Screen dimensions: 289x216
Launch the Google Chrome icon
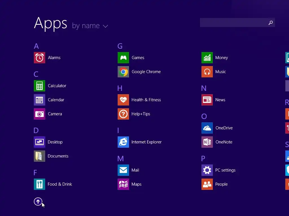[x=123, y=72]
